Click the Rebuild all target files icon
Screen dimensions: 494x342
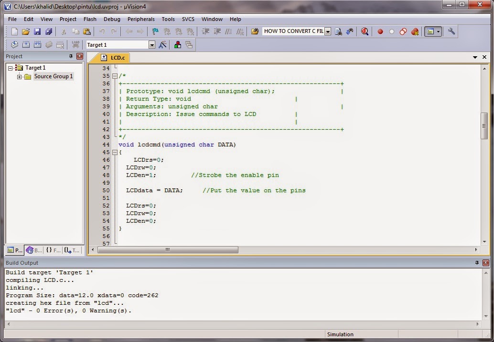[37, 45]
